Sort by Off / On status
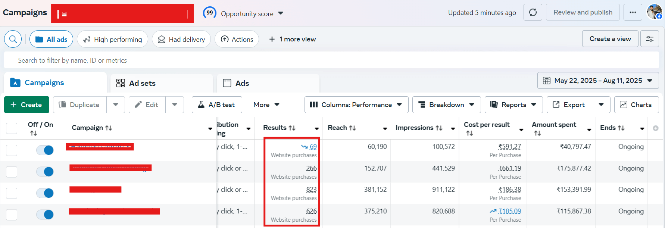Image resolution: width=665 pixels, height=228 pixels. 34,133
